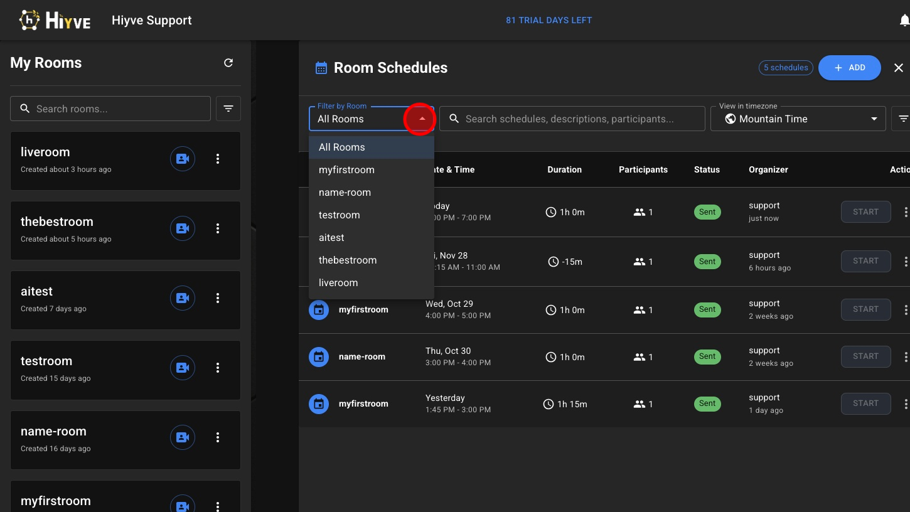Open the rooms filter icon beside search

(228, 109)
